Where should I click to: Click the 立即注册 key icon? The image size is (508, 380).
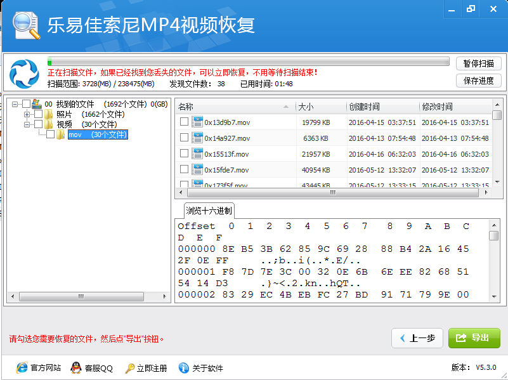[x=130, y=368]
